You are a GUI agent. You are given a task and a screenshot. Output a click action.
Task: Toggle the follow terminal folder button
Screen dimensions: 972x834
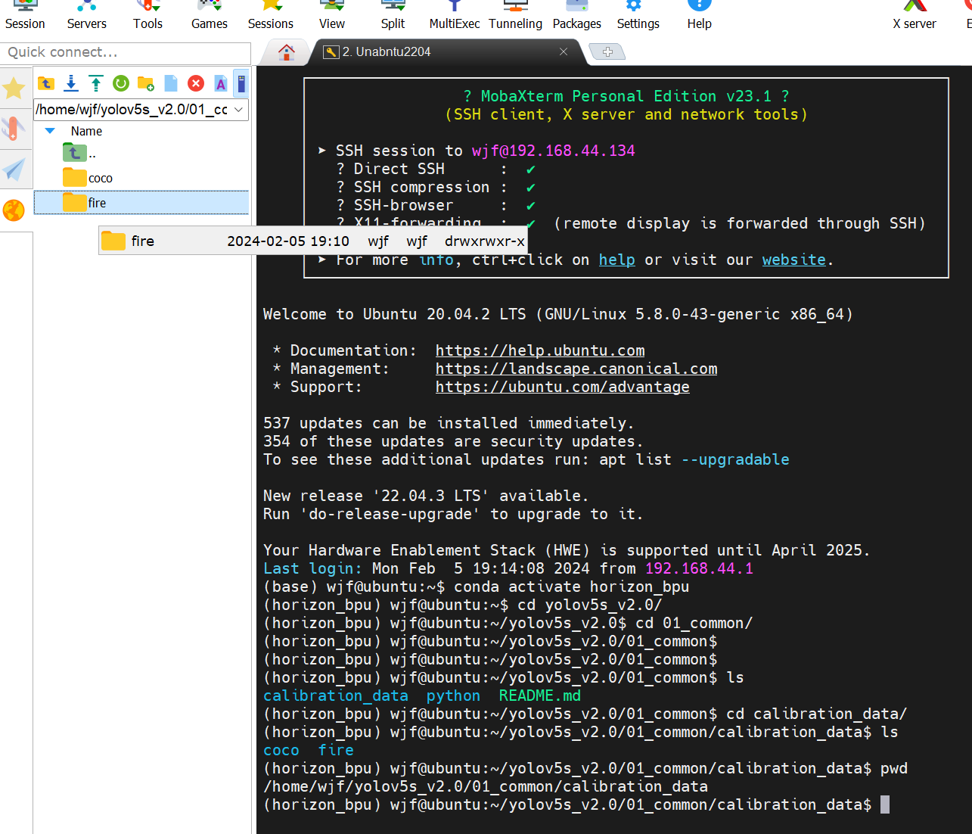(241, 83)
